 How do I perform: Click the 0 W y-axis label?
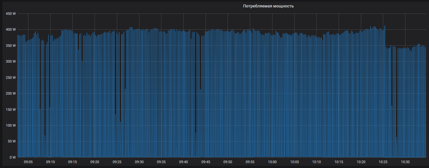(13, 157)
